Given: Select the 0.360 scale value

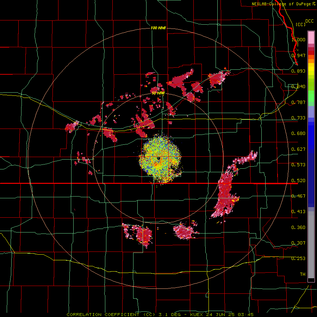Looking at the screenshot, I should (x=298, y=228).
